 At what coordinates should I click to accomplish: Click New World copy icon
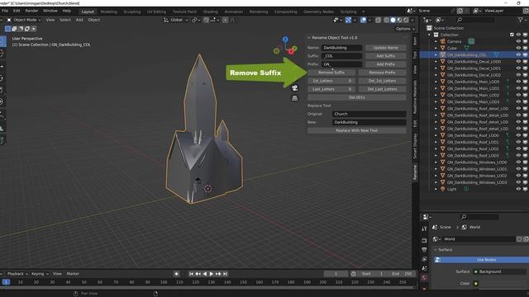526,239
